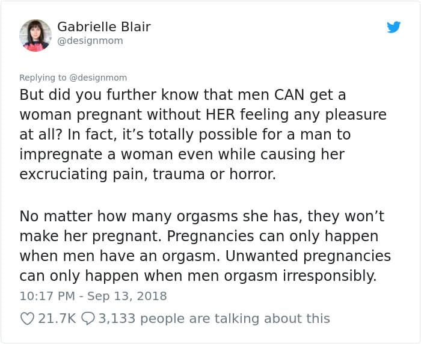Open the 10:17 PM - Sep 13, 2018 timestamp
Image resolution: width=421 pixels, height=344 pixels.
(93, 296)
